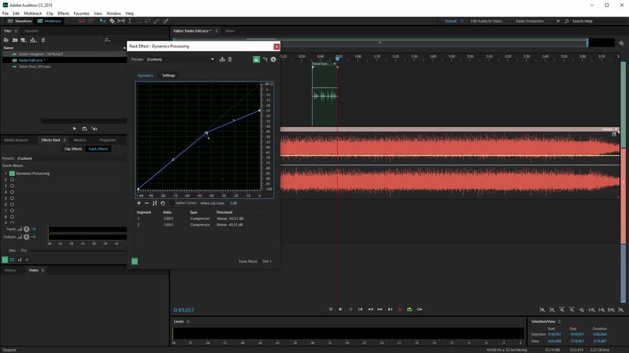Toggle Loop Playback button
629x353 pixels.
(x=410, y=309)
